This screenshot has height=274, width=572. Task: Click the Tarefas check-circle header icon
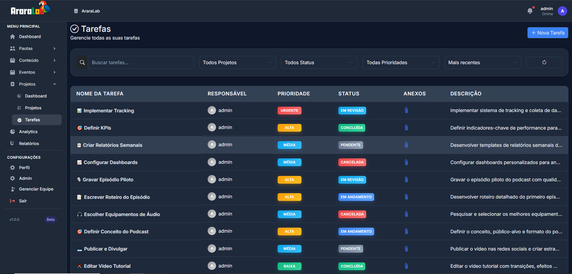click(74, 29)
